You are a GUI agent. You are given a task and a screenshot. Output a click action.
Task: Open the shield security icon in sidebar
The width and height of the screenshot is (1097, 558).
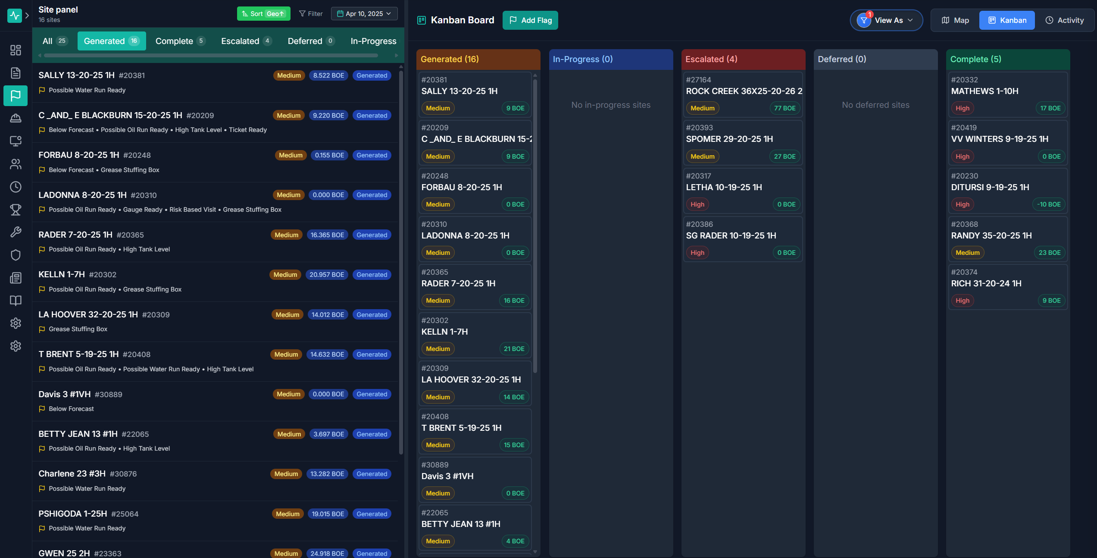point(16,255)
